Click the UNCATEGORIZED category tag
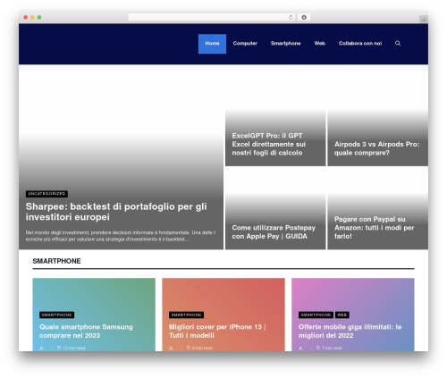 [x=46, y=194]
